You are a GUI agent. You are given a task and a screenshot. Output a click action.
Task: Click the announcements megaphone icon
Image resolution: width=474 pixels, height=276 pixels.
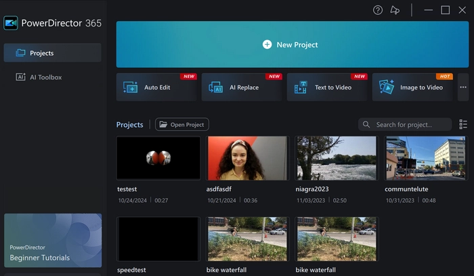point(395,10)
